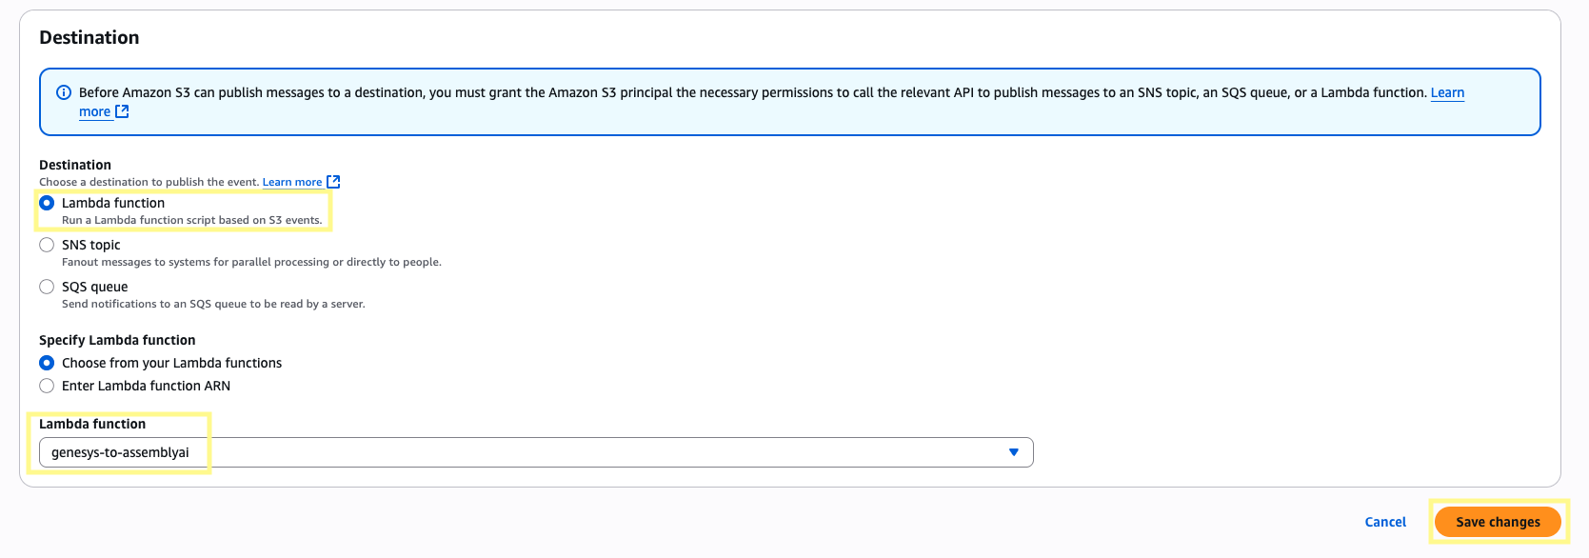
Task: Select the Lambda function destination radio
Action: (47, 203)
